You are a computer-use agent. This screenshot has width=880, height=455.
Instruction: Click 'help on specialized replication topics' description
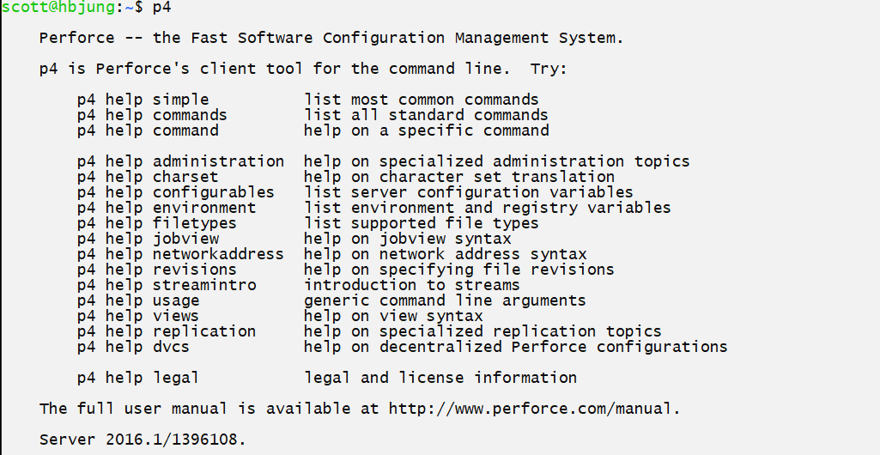point(482,331)
